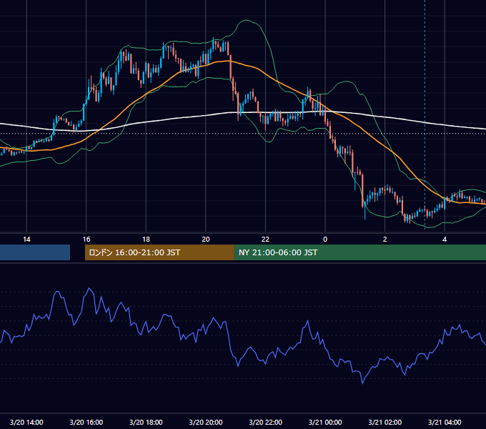Image resolution: width=486 pixels, height=429 pixels.
Task: Click the 3/21 00:00 date label
Action: tap(325, 422)
